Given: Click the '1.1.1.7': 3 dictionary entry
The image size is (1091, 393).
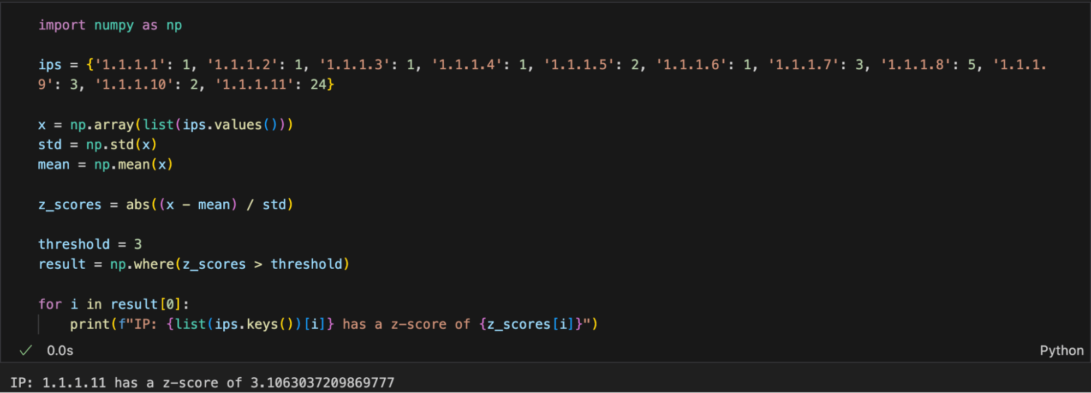Looking at the screenshot, I should (816, 65).
